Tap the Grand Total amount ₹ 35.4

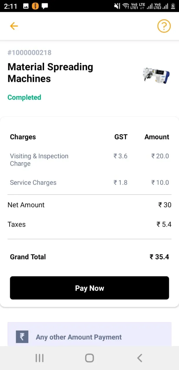click(x=159, y=257)
